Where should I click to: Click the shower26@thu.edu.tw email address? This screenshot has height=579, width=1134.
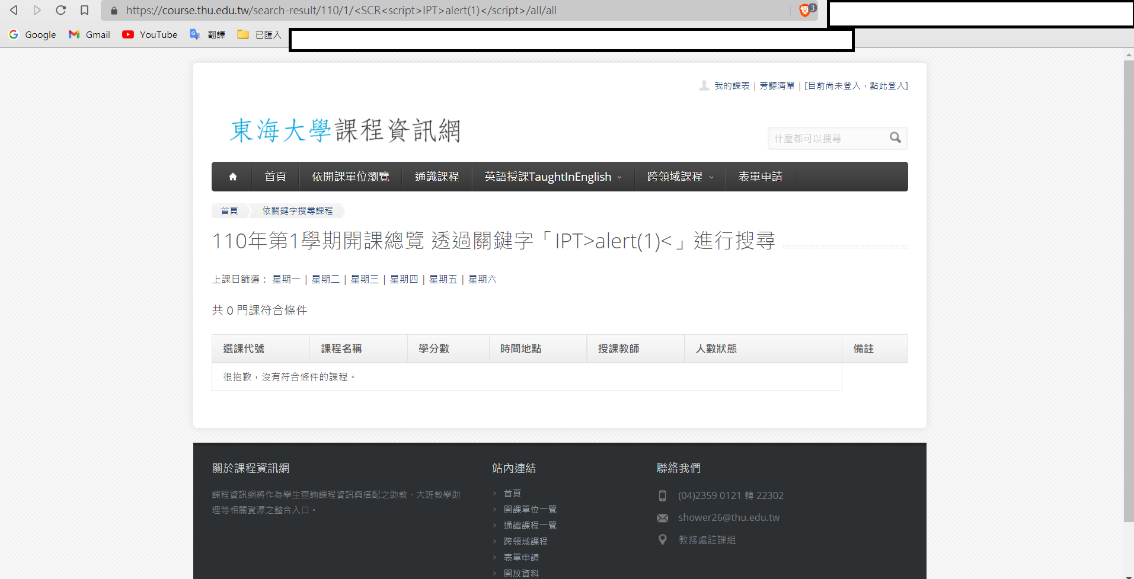click(x=729, y=517)
